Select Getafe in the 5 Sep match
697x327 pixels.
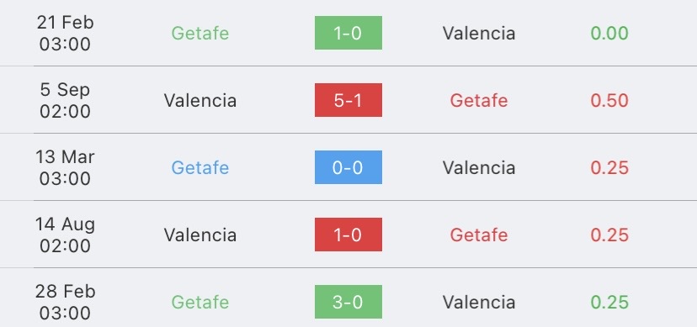pos(479,100)
